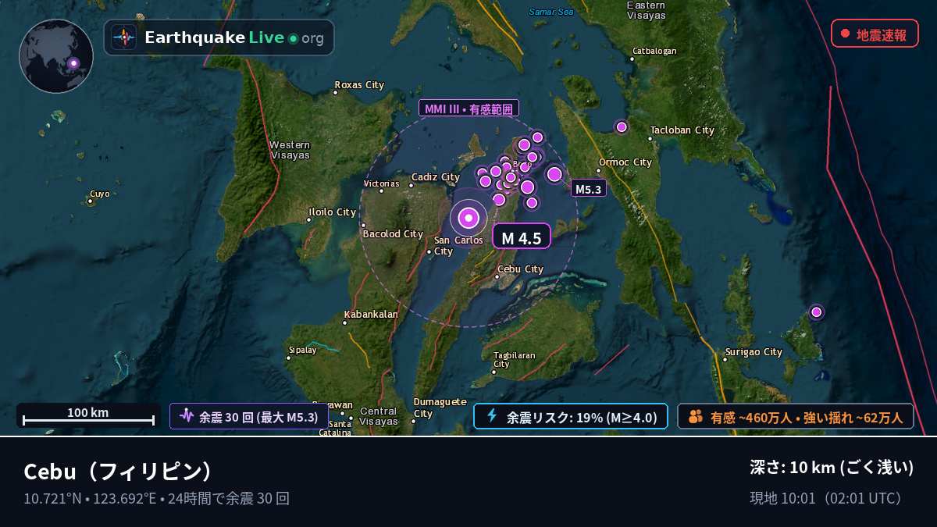Click the green live dot in the logo
This screenshot has height=527, width=937.
[293, 38]
